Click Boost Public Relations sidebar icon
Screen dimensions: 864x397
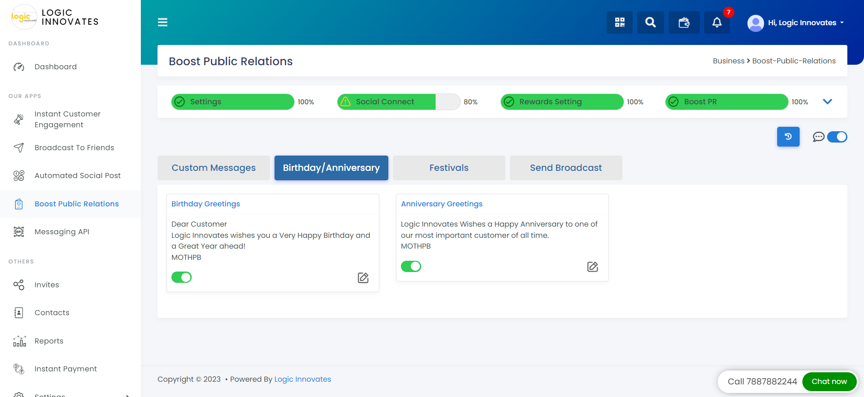pos(19,204)
